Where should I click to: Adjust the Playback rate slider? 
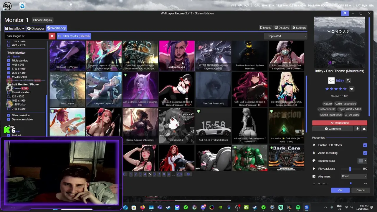pyautogui.click(x=350, y=169)
